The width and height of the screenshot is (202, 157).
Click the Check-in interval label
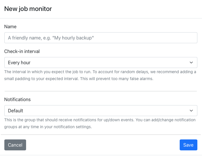point(22,51)
